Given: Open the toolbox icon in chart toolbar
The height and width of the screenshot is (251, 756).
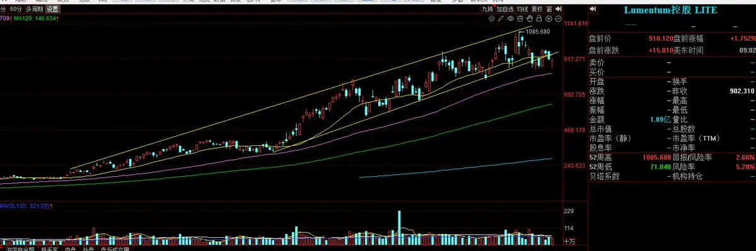Looking at the screenshot, I should (520, 19).
